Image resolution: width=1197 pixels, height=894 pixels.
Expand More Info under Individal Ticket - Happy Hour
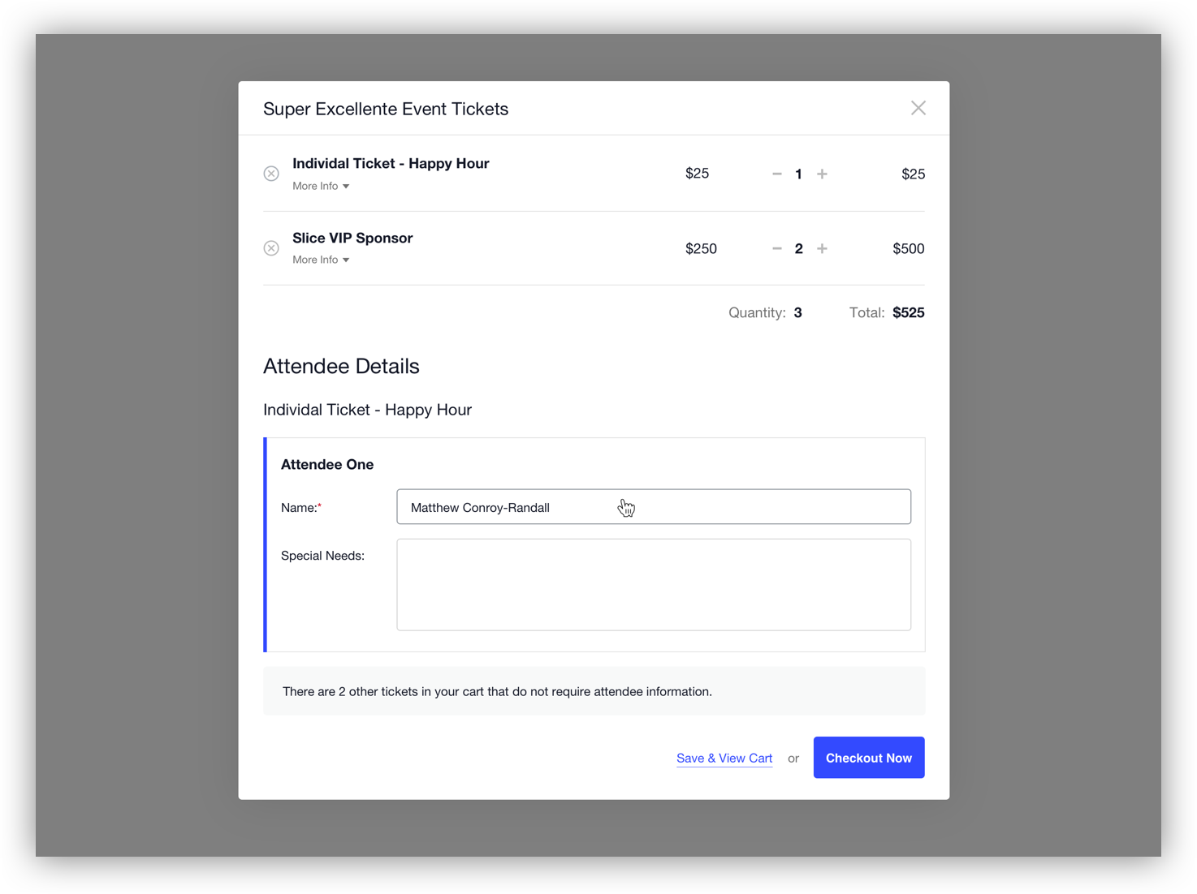click(x=321, y=187)
